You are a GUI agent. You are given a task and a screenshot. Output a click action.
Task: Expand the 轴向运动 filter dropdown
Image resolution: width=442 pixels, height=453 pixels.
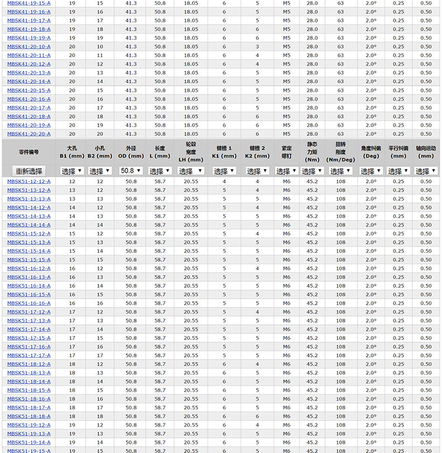(426, 171)
